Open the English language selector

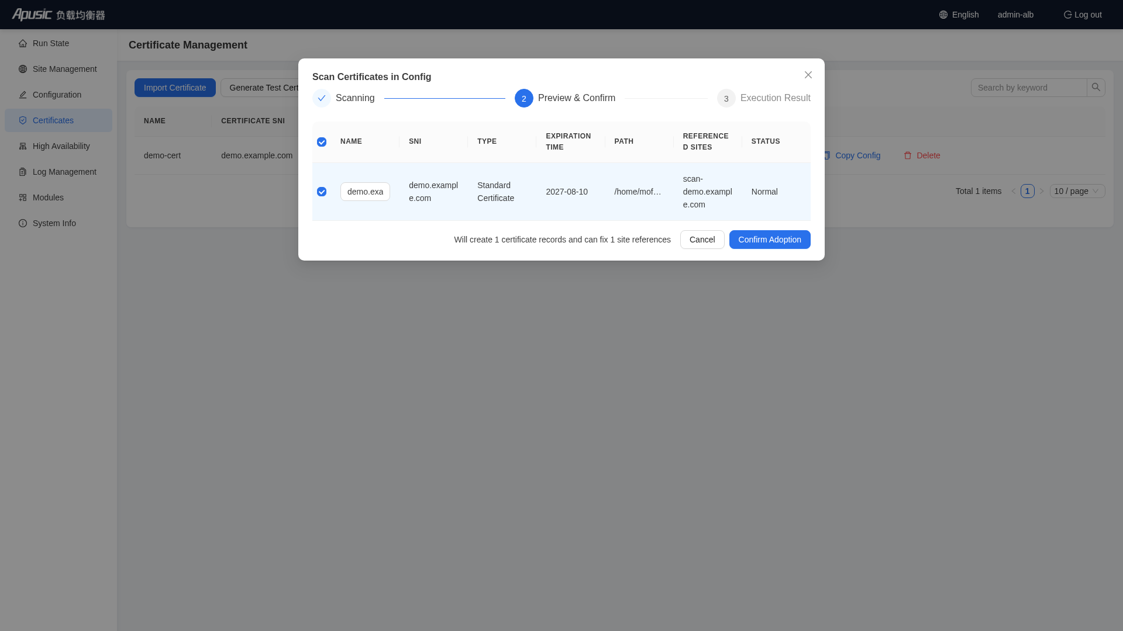pos(959,15)
